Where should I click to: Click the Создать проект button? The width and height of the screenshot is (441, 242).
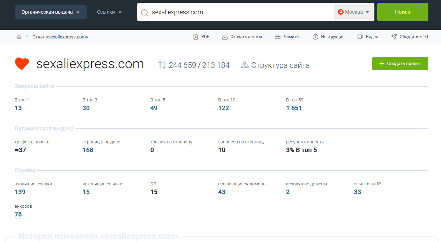[x=400, y=64]
